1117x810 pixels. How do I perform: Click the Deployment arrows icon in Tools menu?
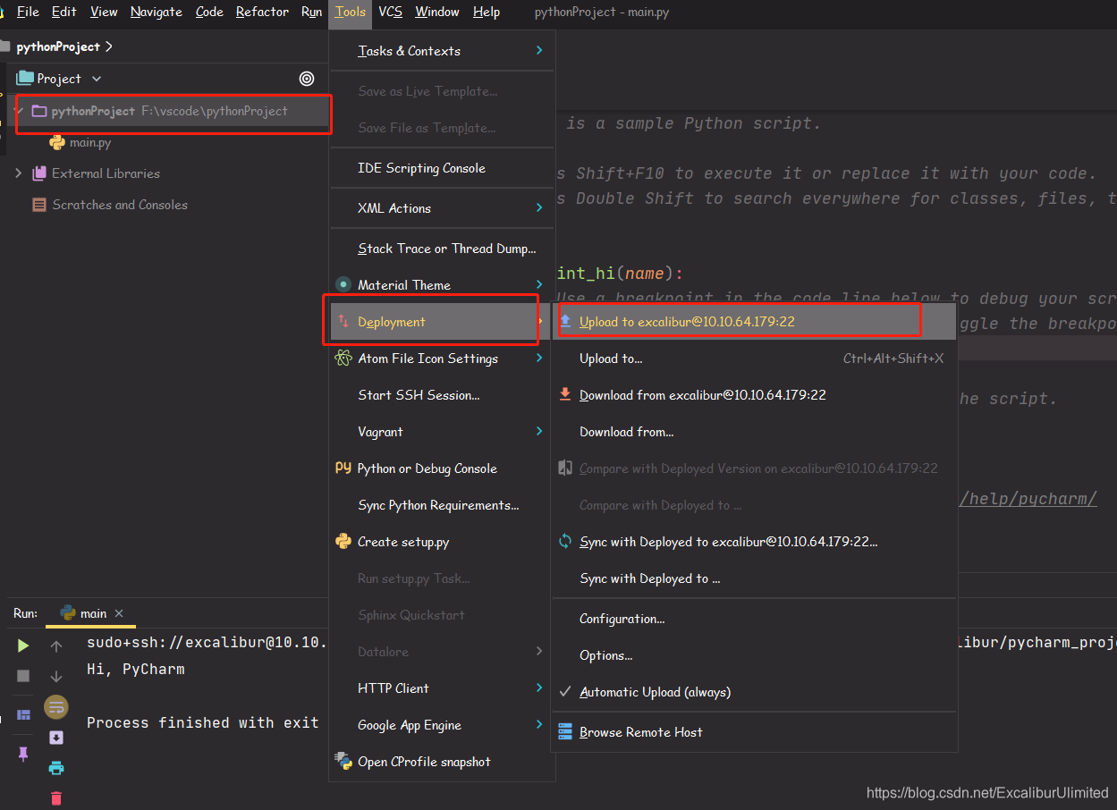point(343,321)
